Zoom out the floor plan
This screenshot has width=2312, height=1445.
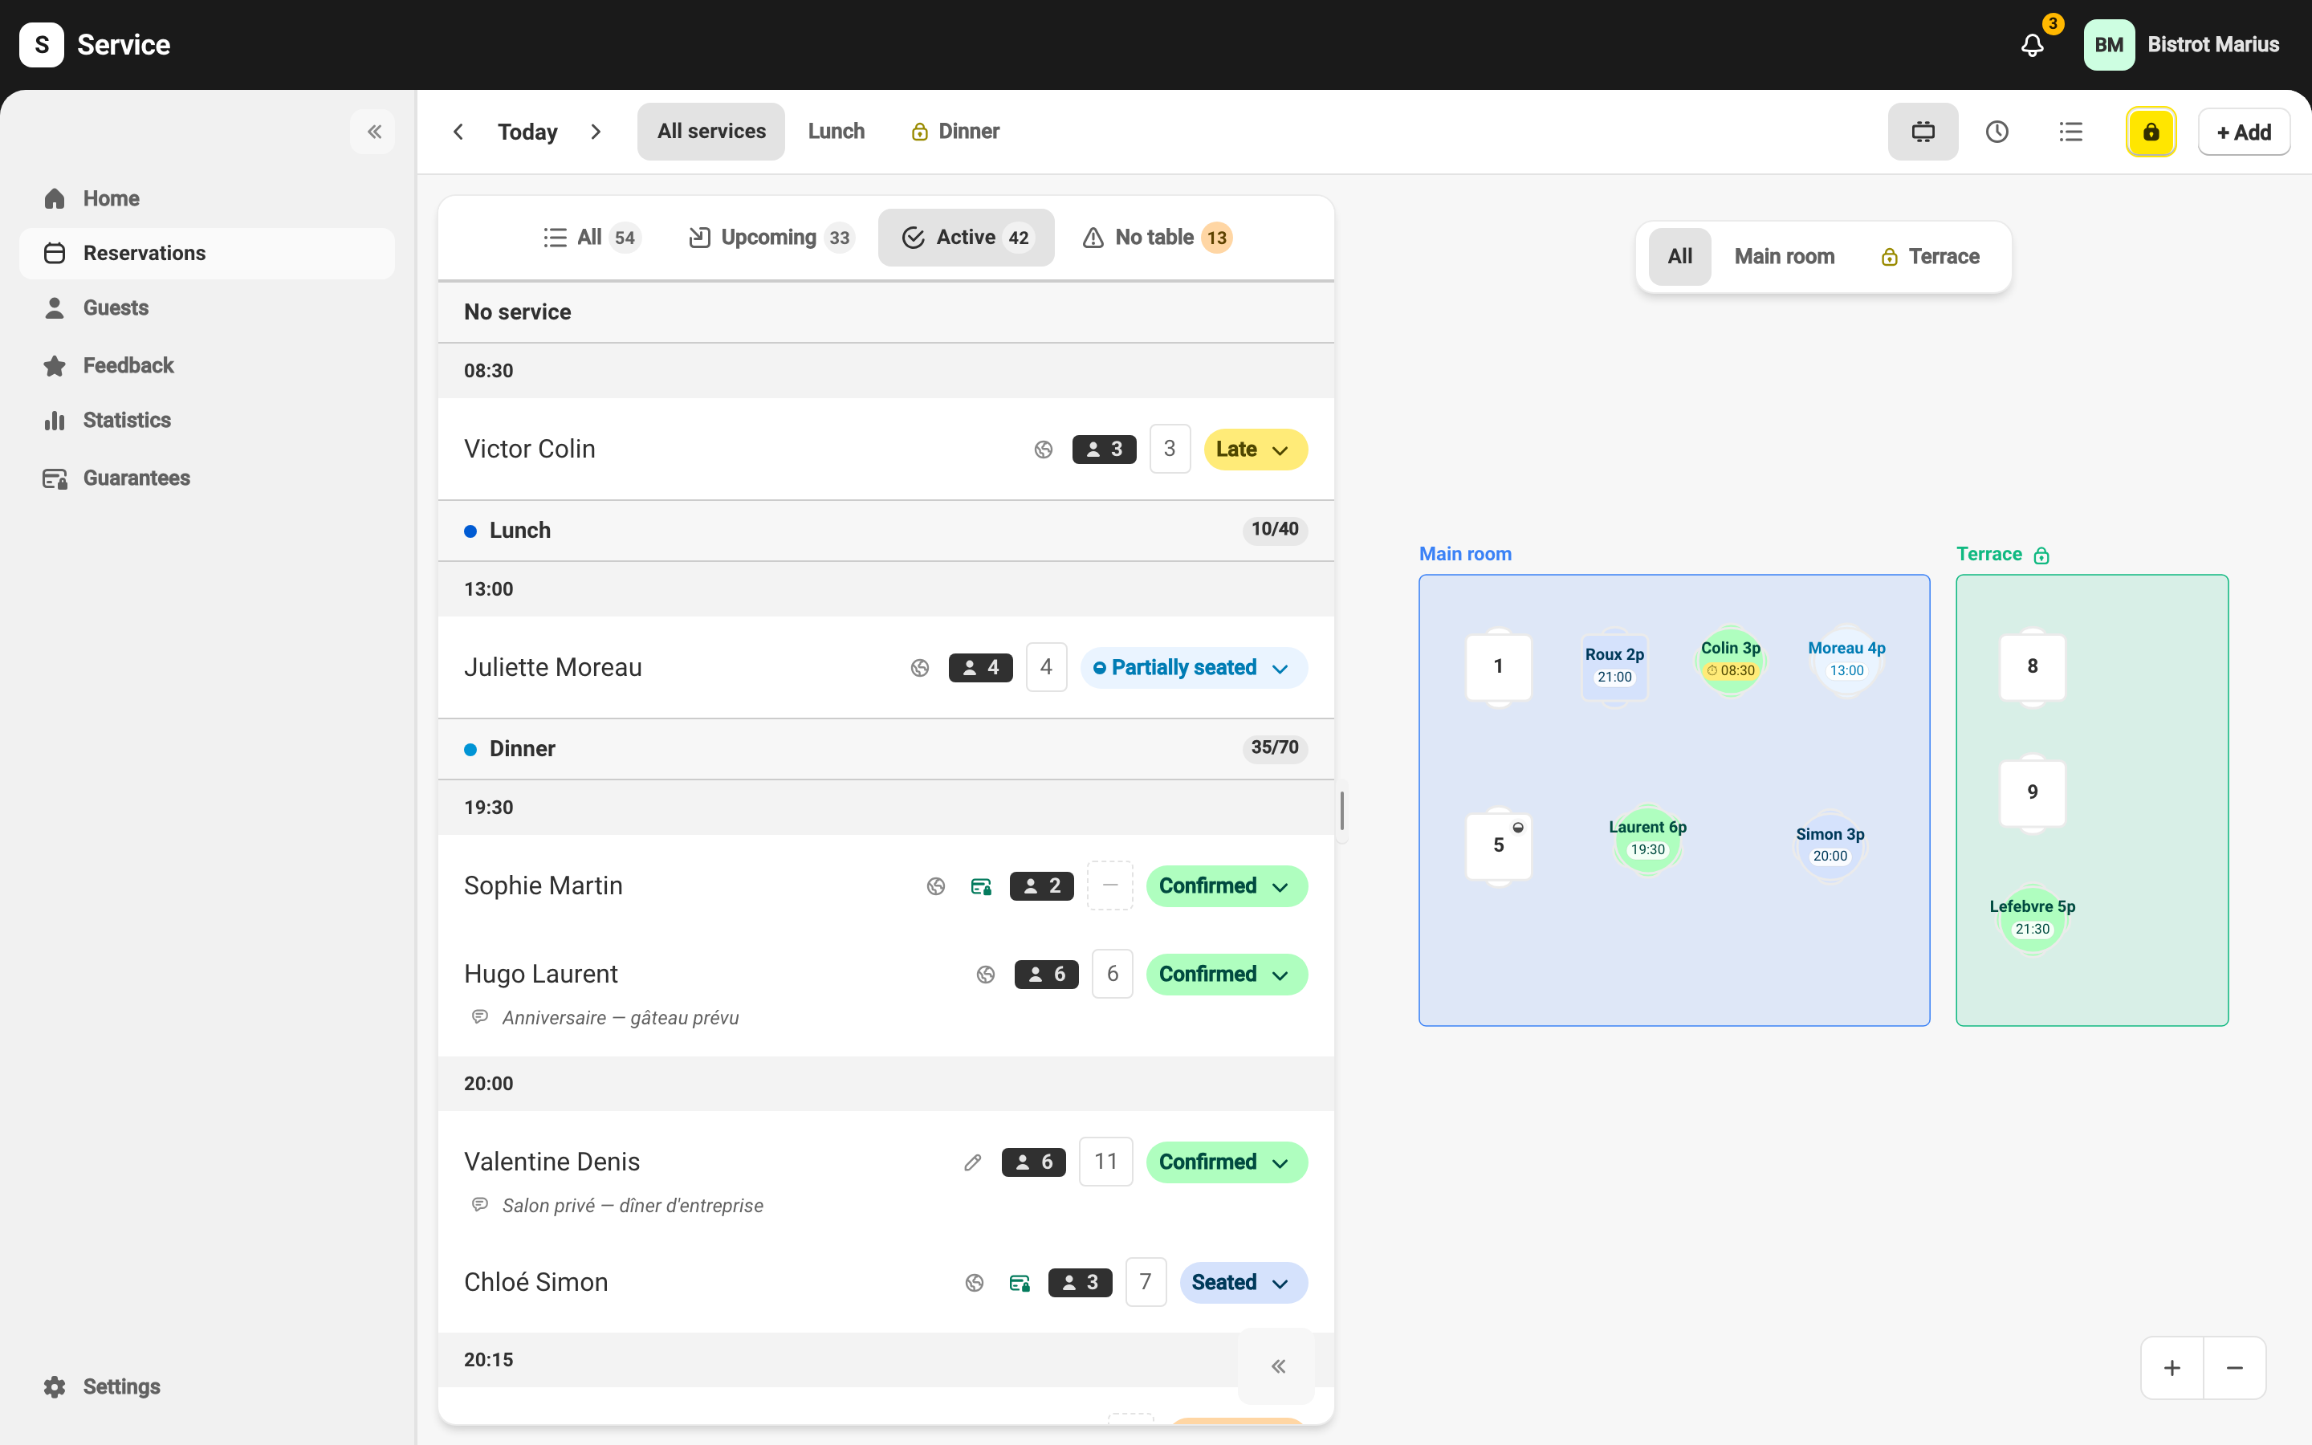pyautogui.click(x=2235, y=1369)
